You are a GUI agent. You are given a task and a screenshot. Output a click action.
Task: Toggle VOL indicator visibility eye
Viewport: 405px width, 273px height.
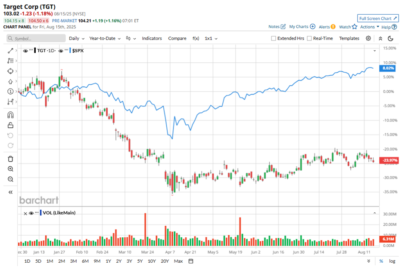[31, 213]
